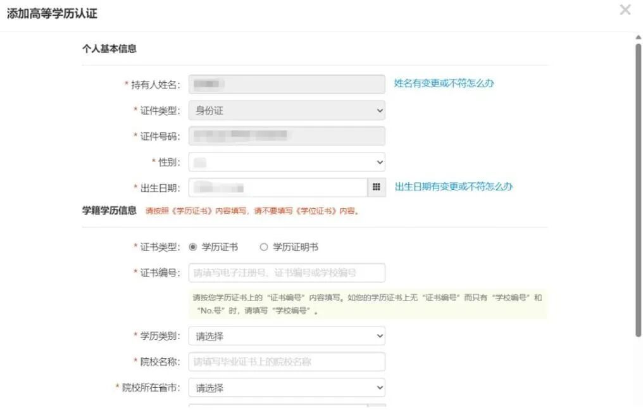Expand the 学历类别 请选择 dropdown
Viewport: 643px width, 410px height.
287,336
